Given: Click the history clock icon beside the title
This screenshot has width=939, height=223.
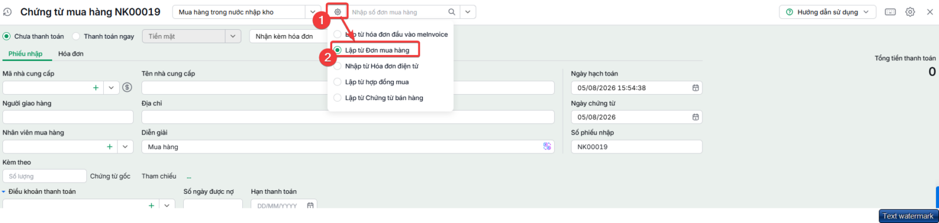Looking at the screenshot, I should click(7, 12).
